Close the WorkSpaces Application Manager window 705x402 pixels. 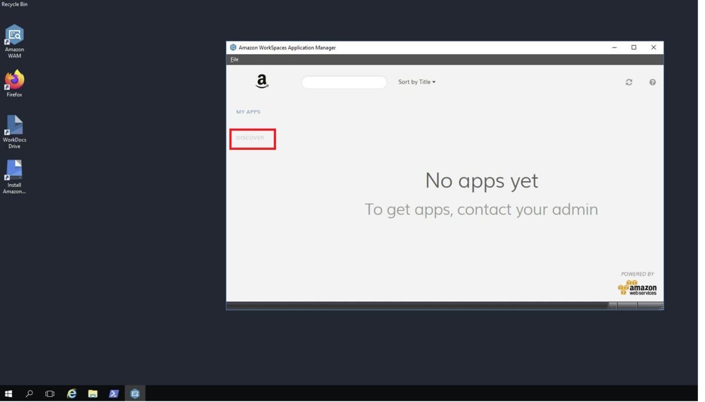click(653, 48)
